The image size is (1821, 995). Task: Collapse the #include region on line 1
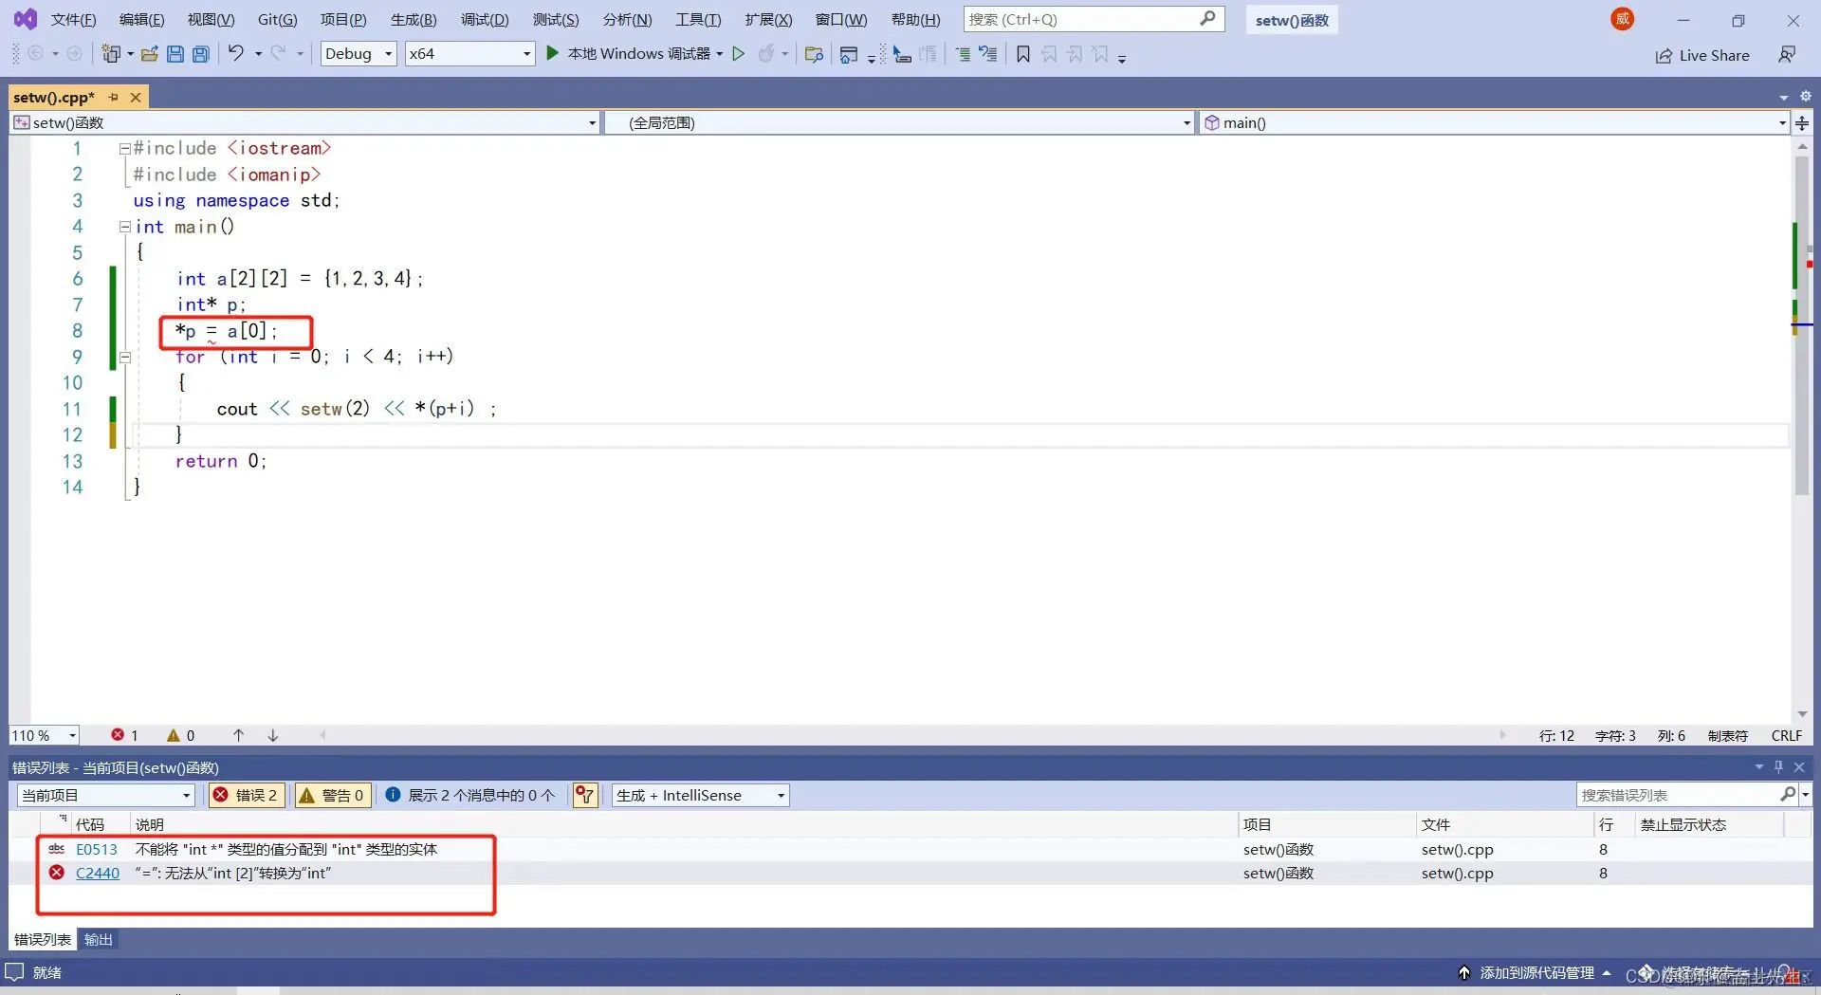pyautogui.click(x=124, y=149)
